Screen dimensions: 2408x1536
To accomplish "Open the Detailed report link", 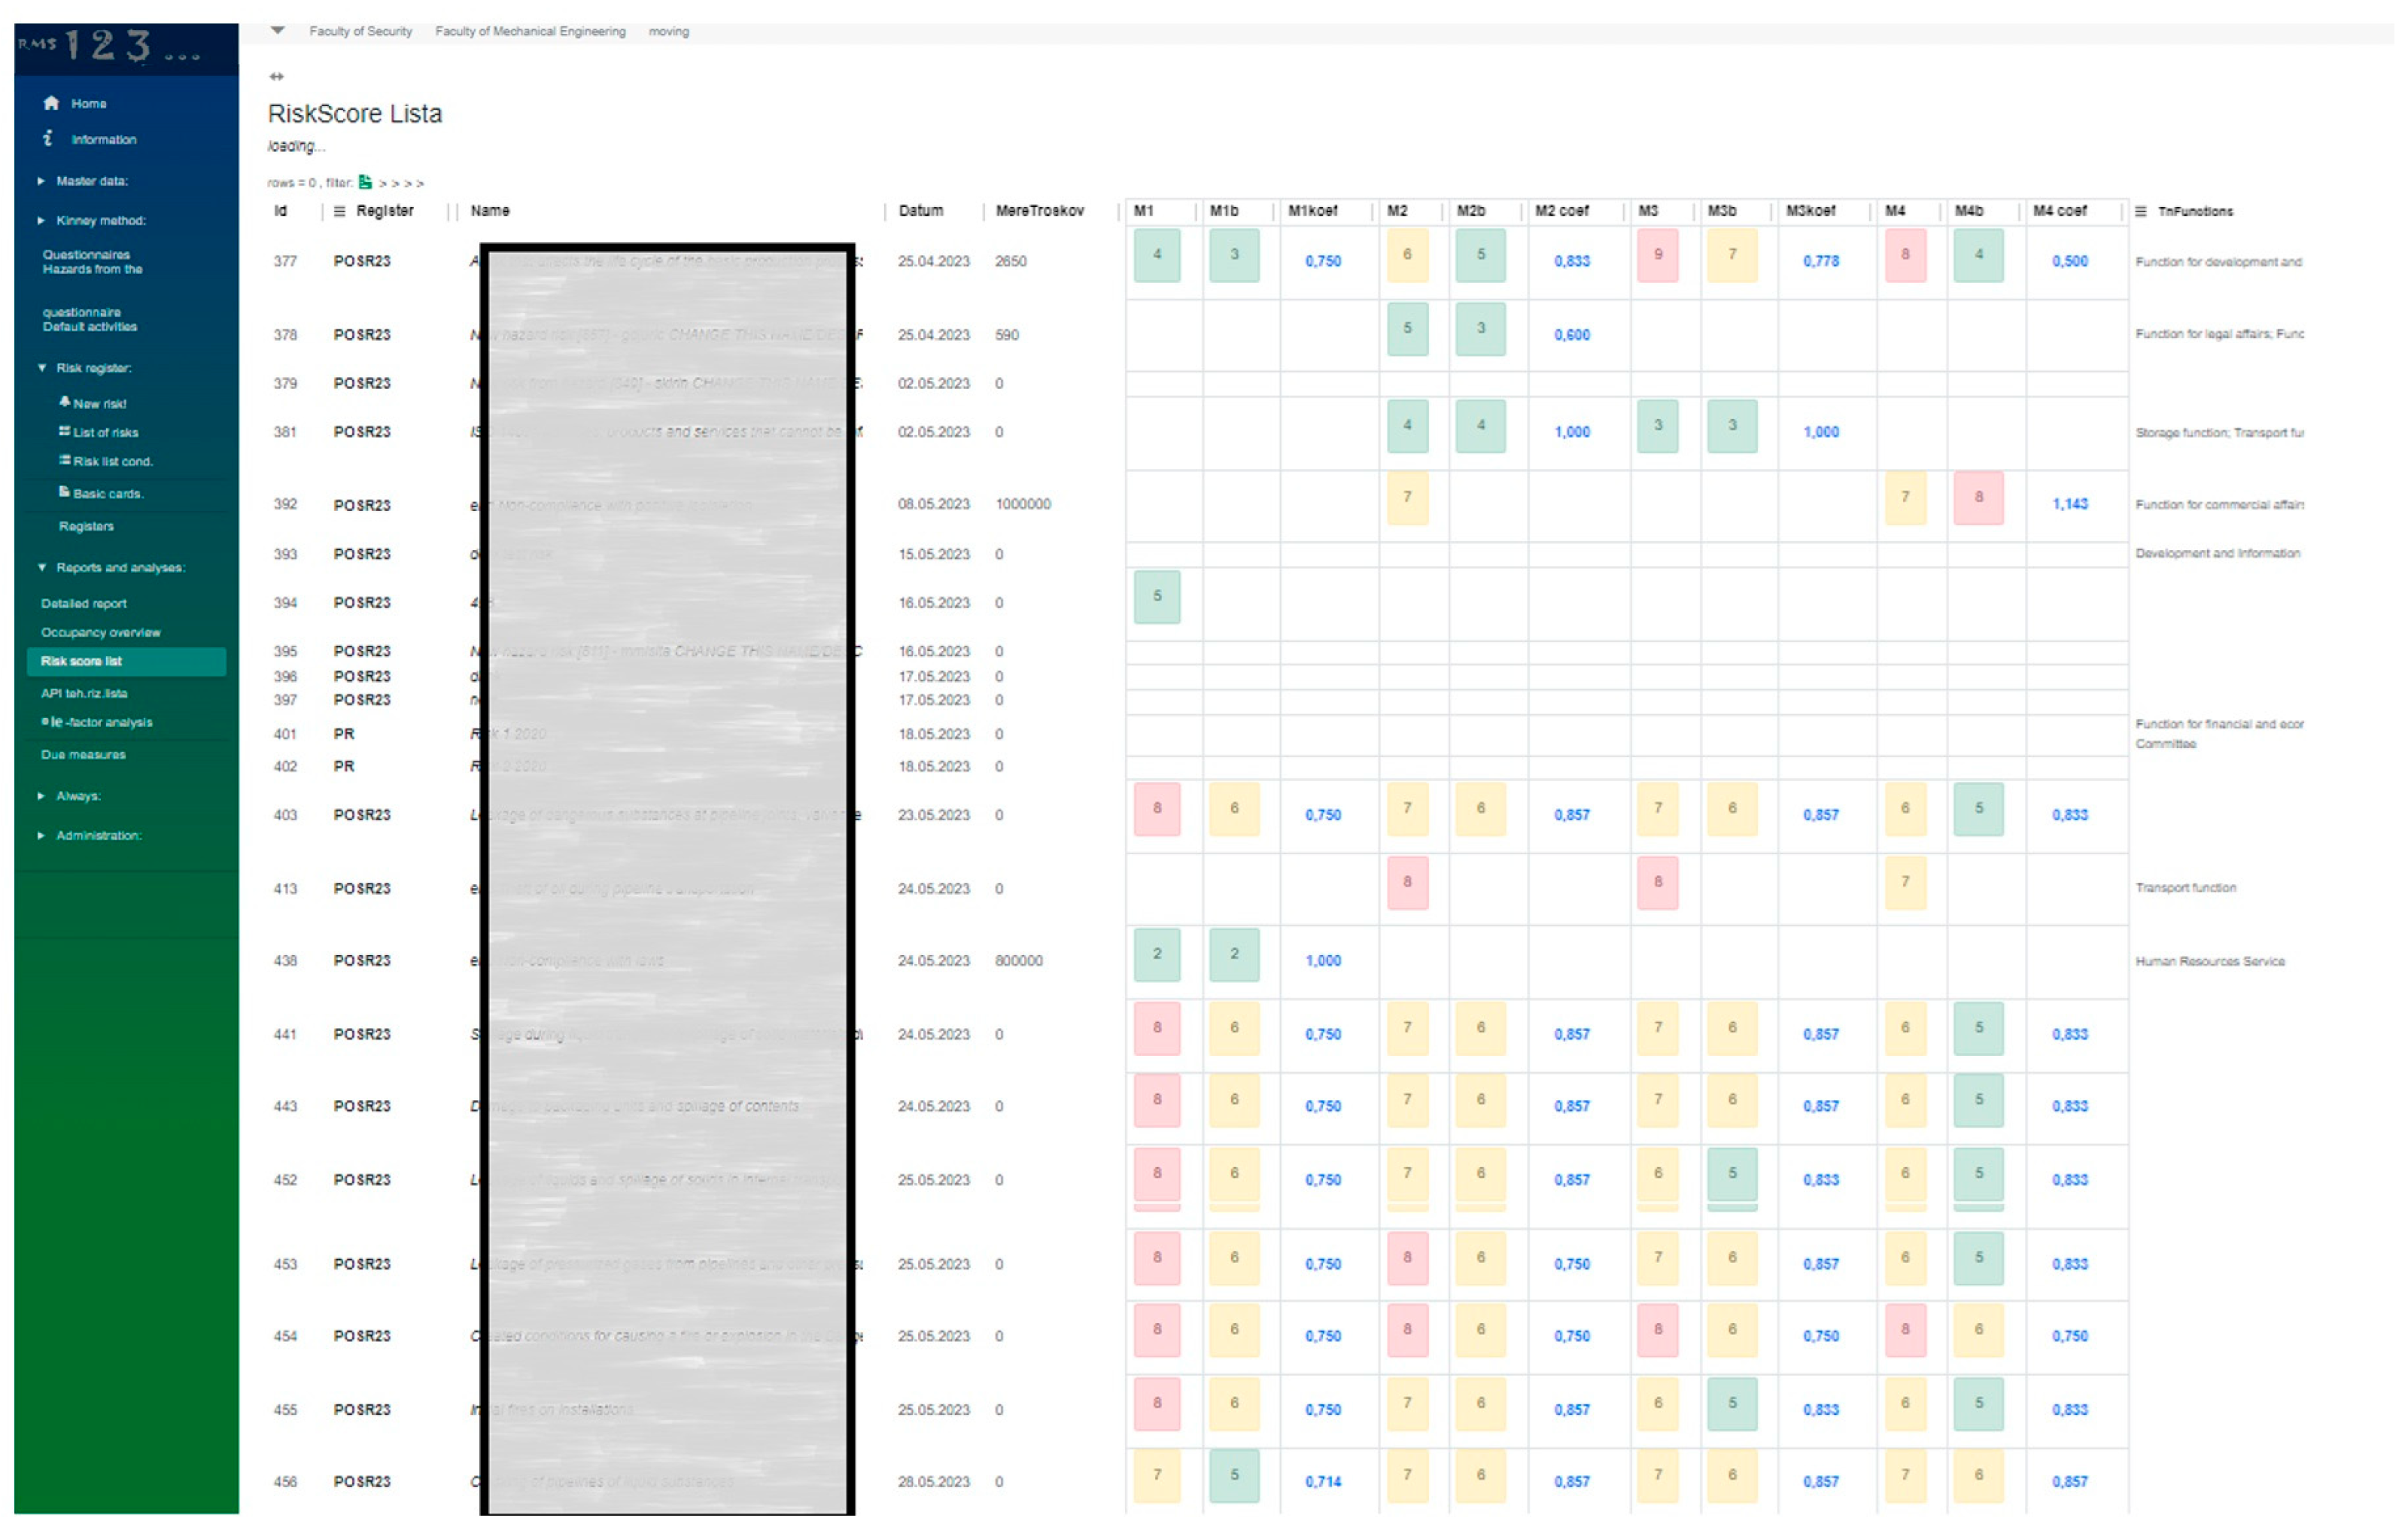I will point(84,603).
